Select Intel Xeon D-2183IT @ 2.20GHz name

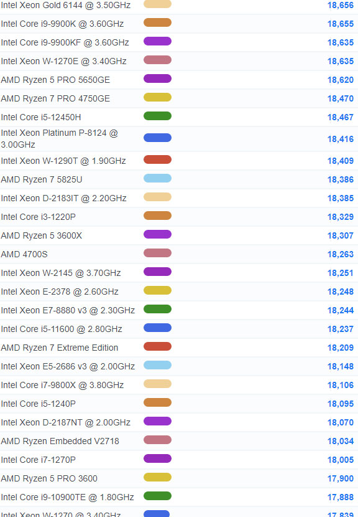click(63, 198)
